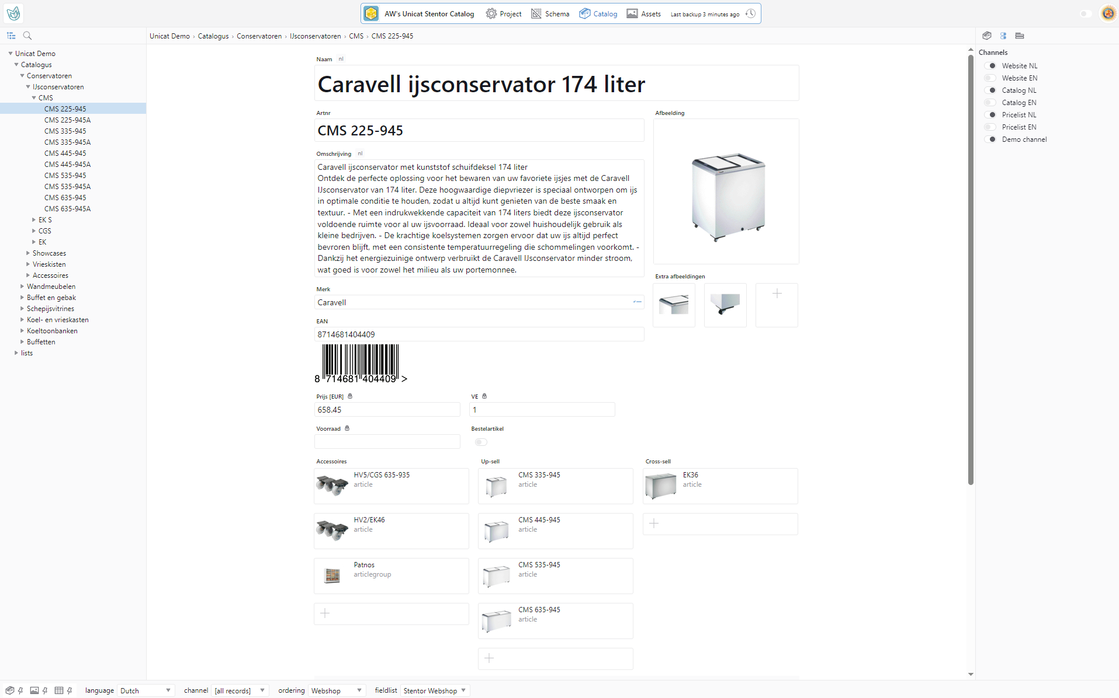Click the tree view list icon
Viewport: 1119px width, 698px height.
click(x=11, y=36)
